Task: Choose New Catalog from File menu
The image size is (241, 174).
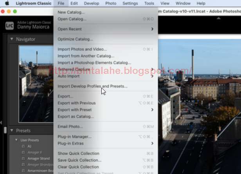Action: 106,12
